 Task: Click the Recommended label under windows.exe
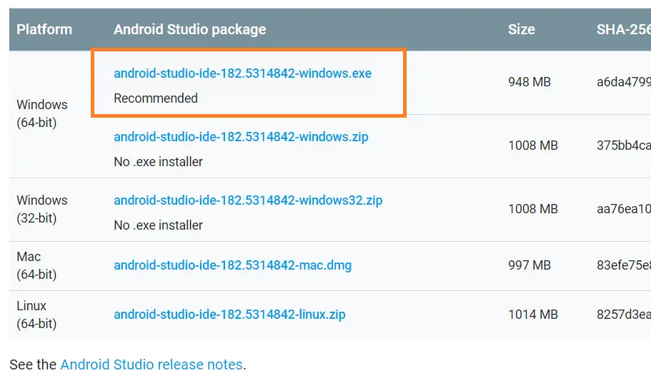click(156, 98)
